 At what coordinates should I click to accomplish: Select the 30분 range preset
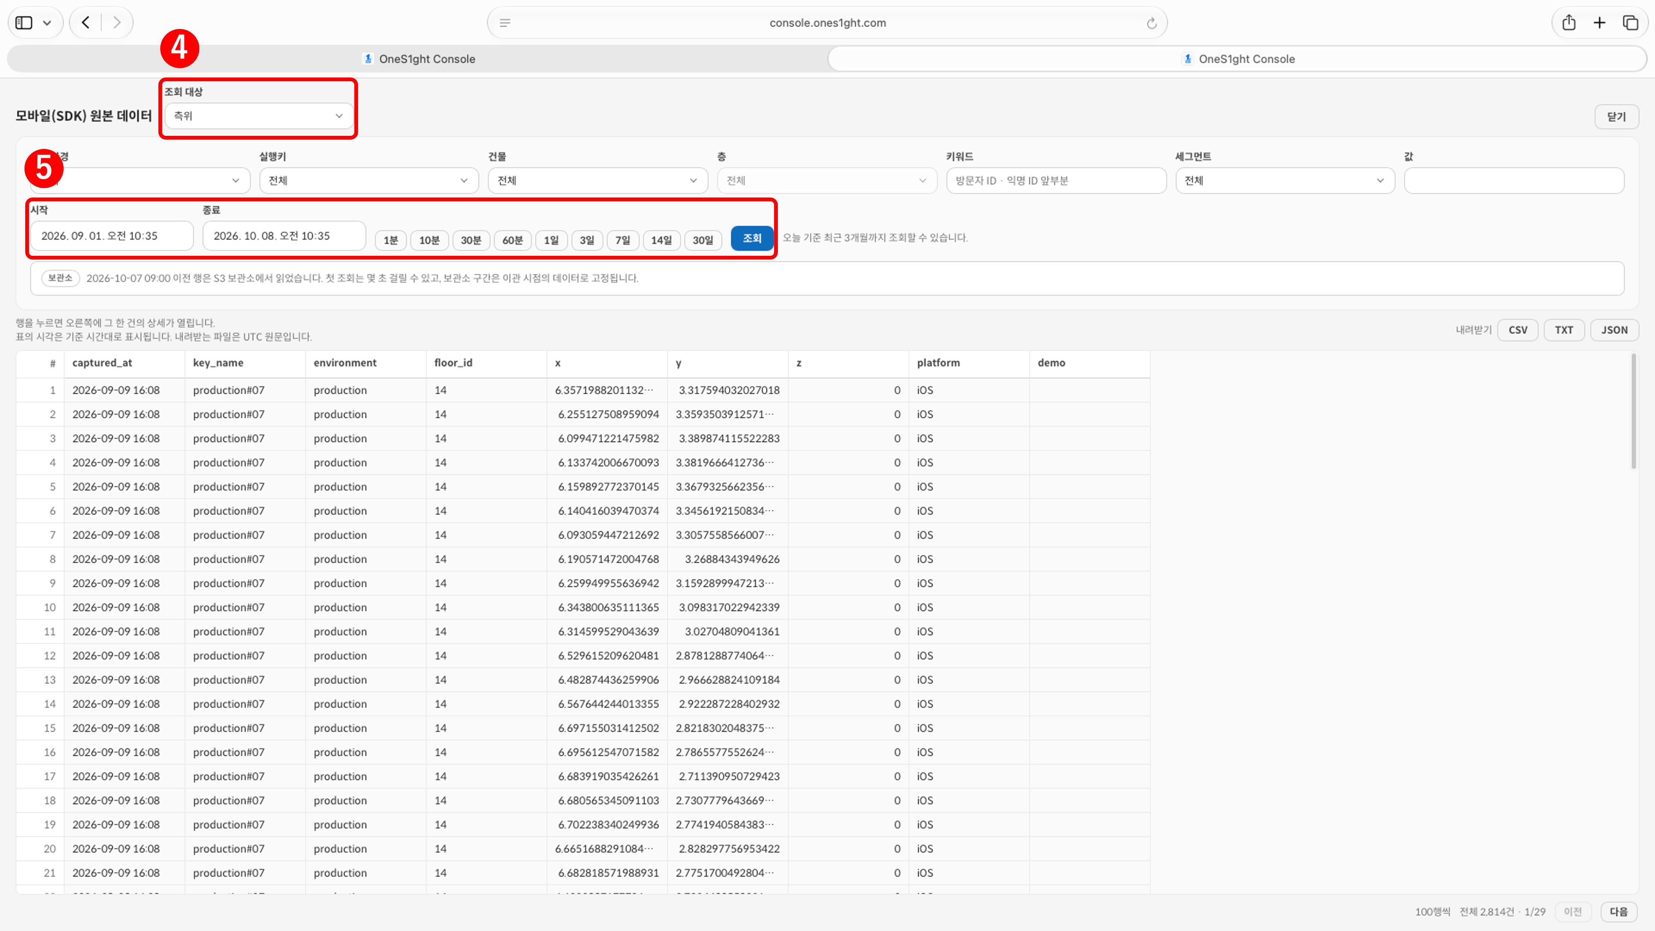click(471, 240)
